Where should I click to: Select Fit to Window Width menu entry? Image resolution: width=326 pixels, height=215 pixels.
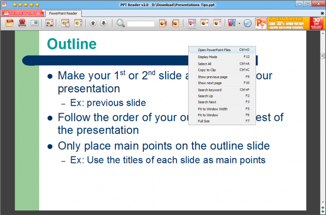pos(222,109)
